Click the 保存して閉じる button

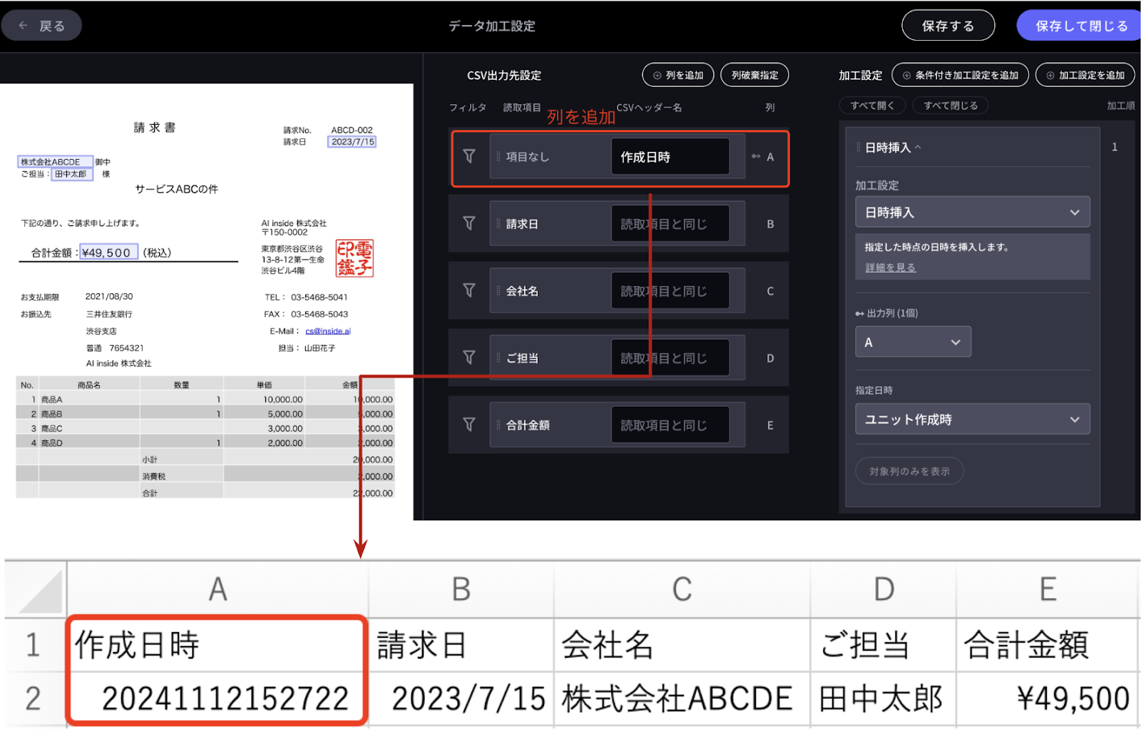pos(1080,26)
